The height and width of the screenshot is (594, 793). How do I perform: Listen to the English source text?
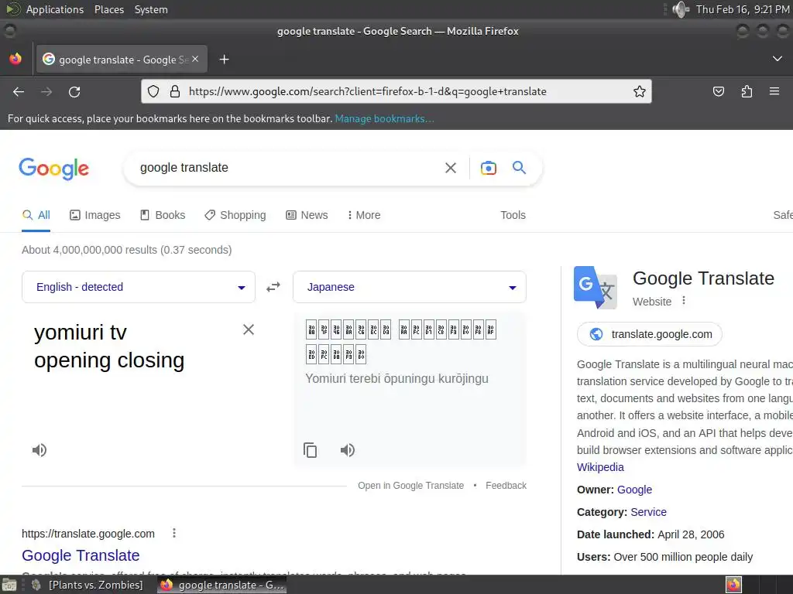click(39, 450)
